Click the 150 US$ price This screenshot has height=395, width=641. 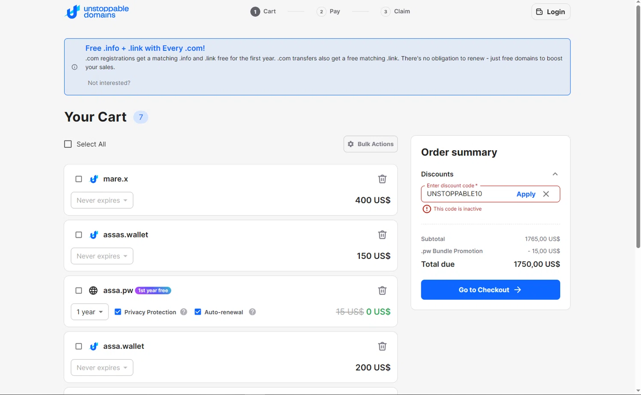pos(373,256)
